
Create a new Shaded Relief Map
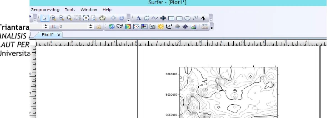[161, 27]
